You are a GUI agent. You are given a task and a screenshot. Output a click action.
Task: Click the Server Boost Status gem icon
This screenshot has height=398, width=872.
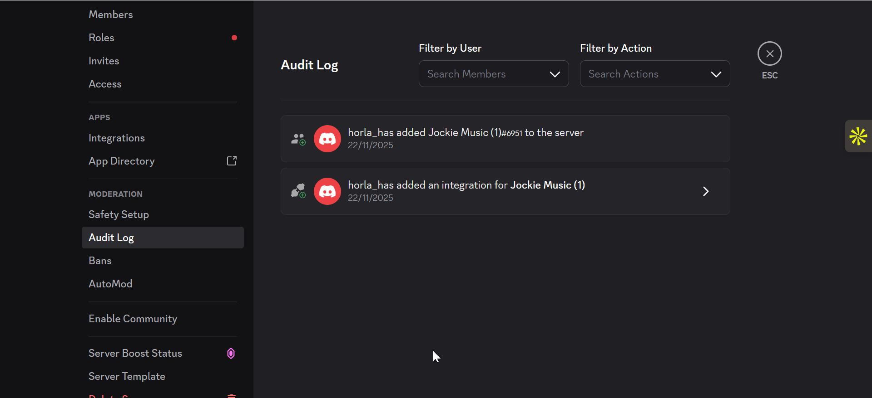pyautogui.click(x=231, y=354)
